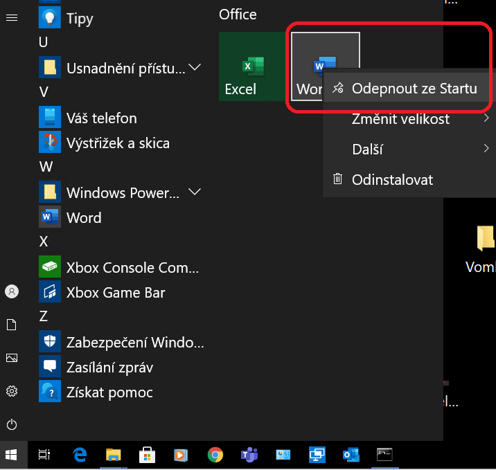
Task: Launch Výstřižek a skica icon
Action: pos(50,142)
